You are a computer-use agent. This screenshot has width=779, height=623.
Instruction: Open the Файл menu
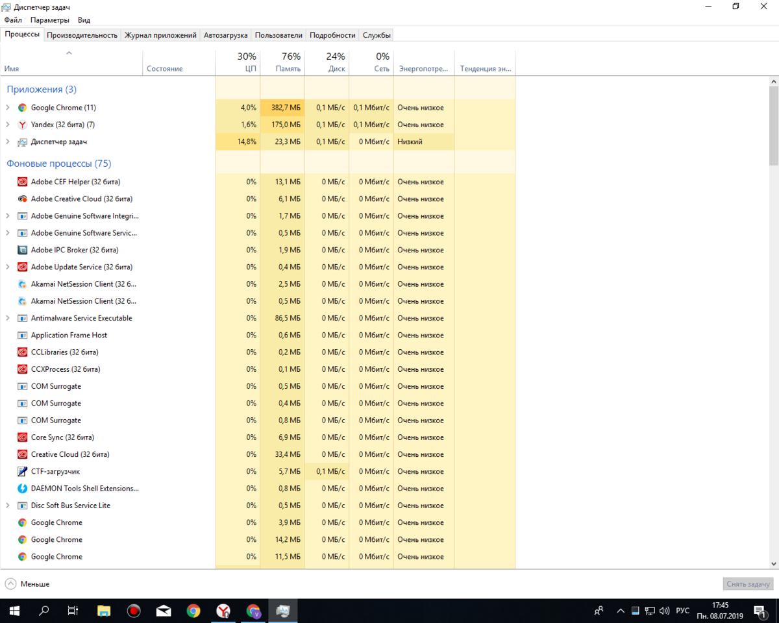13,20
